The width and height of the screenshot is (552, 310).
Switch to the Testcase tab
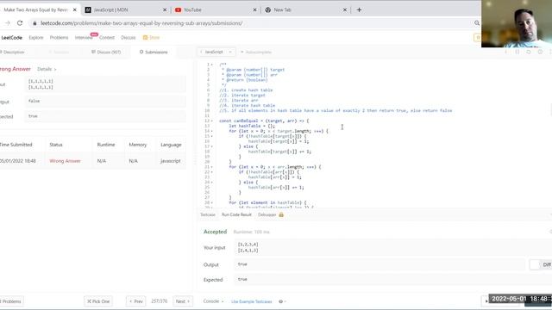[208, 214]
